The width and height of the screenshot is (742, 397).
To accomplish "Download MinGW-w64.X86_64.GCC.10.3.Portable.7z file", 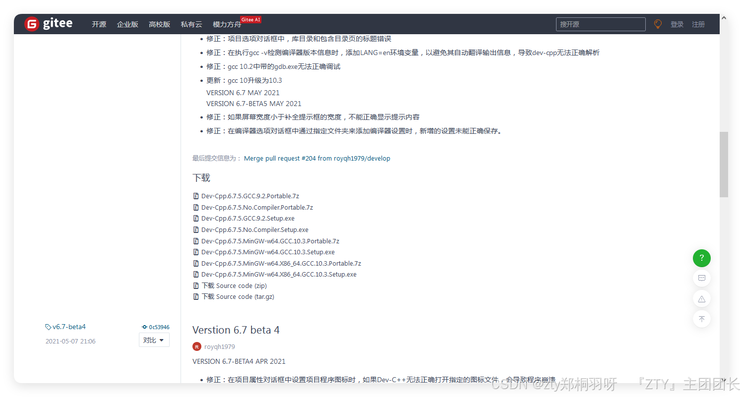I will click(x=281, y=264).
